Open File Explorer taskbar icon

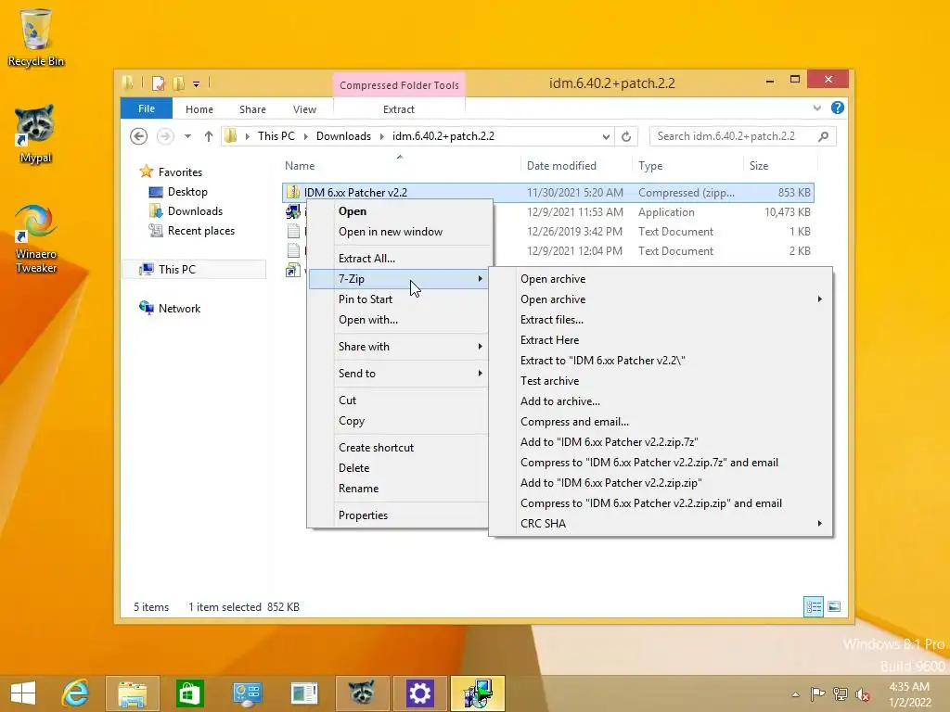point(132,693)
